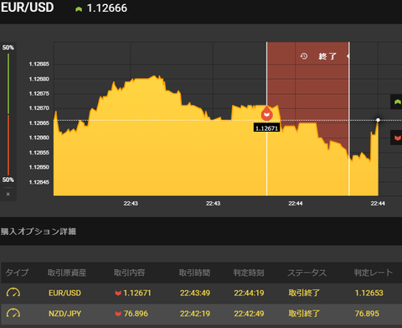Select EUR/USD asset in the options table
Image resolution: width=402 pixels, height=328 pixels.
tap(64, 293)
